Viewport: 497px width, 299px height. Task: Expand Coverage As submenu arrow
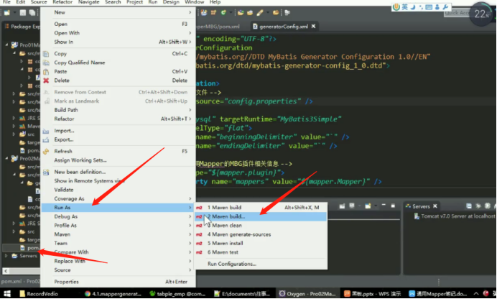[190, 198]
